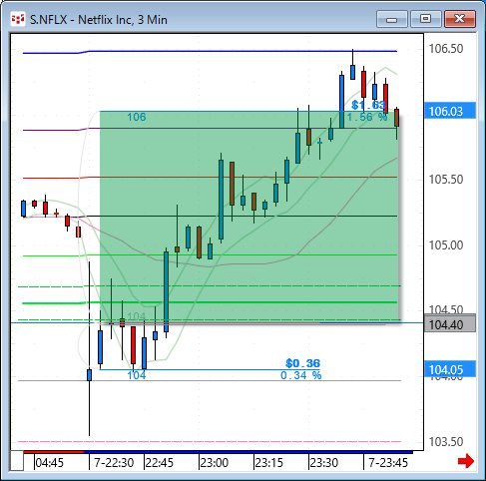Click the 7-23:45 time axis label
The image size is (486, 481).
click(x=388, y=463)
